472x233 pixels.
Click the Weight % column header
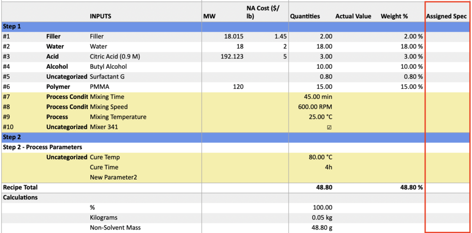click(394, 16)
